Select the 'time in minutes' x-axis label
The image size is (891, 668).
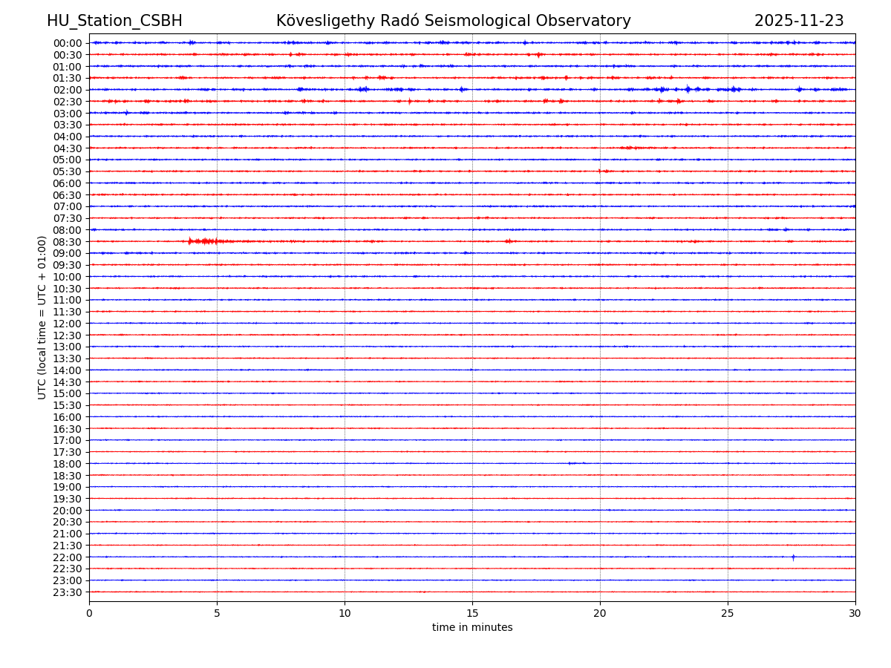pos(472,628)
